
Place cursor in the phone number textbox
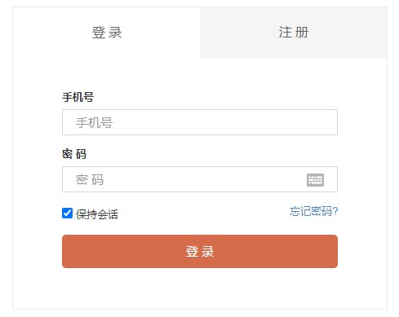point(200,122)
